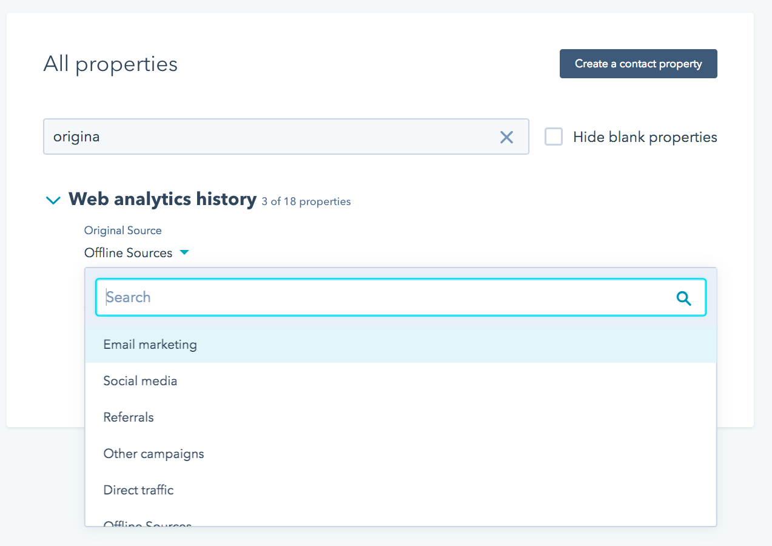The height and width of the screenshot is (546, 772).
Task: Click into the dropdown Search input box
Action: 382,297
